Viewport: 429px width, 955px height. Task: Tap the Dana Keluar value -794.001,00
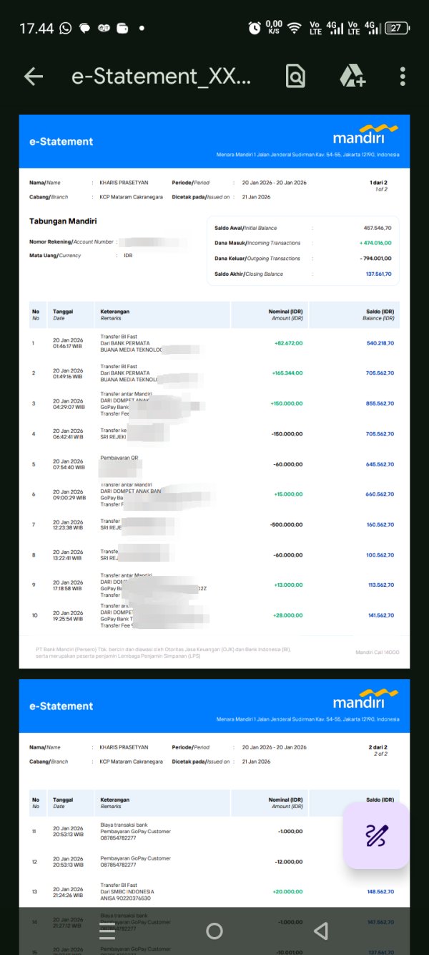pos(375,259)
